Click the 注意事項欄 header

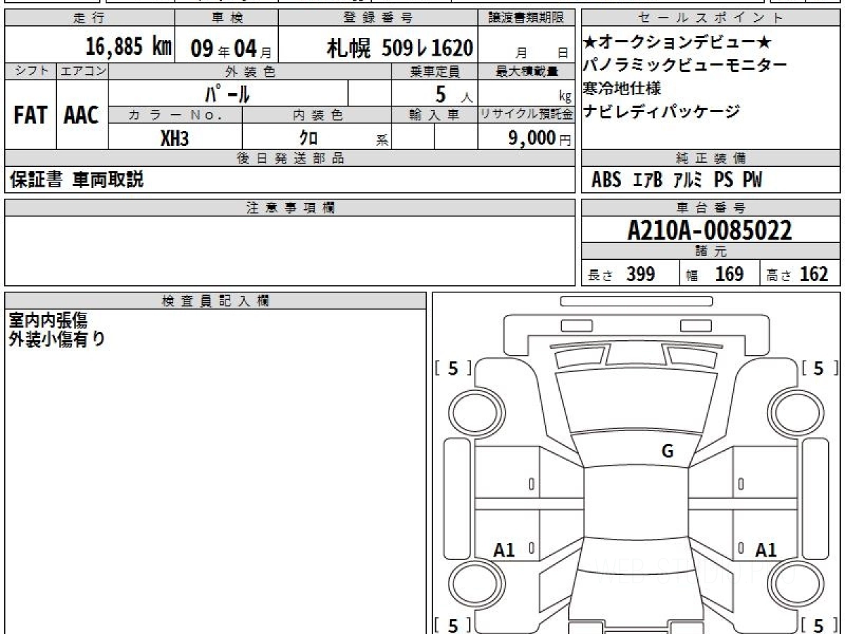[x=290, y=208]
